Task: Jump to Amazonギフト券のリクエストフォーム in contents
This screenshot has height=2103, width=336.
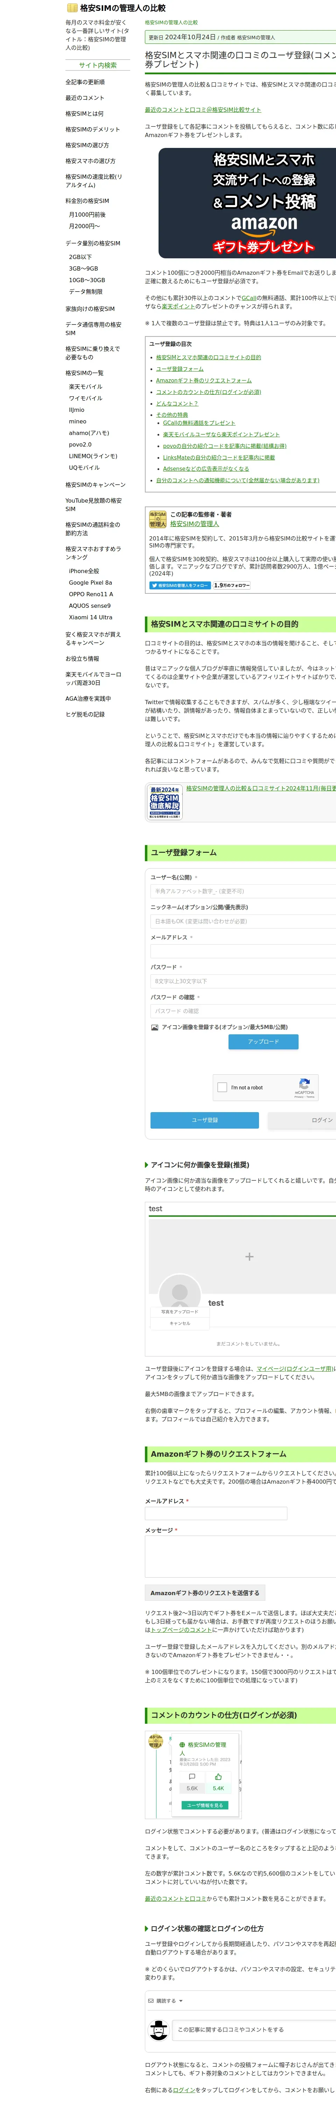Action: click(x=204, y=380)
